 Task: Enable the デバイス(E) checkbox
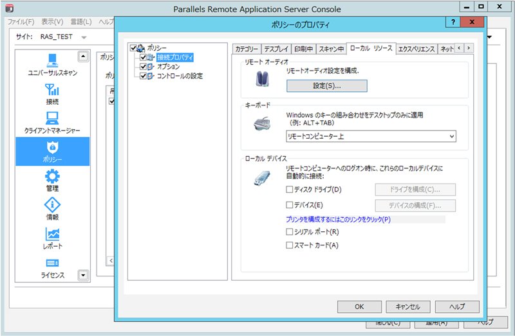[289, 205]
